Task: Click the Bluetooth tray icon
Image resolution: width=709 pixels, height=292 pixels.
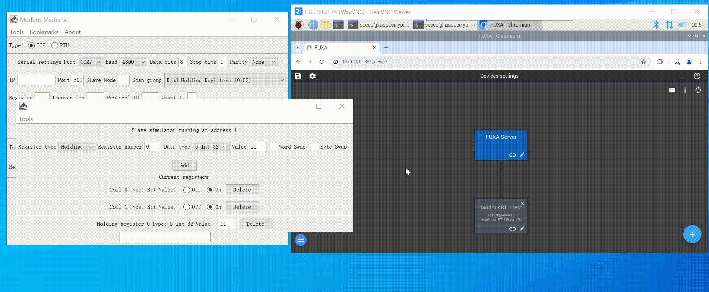Action: [656, 25]
